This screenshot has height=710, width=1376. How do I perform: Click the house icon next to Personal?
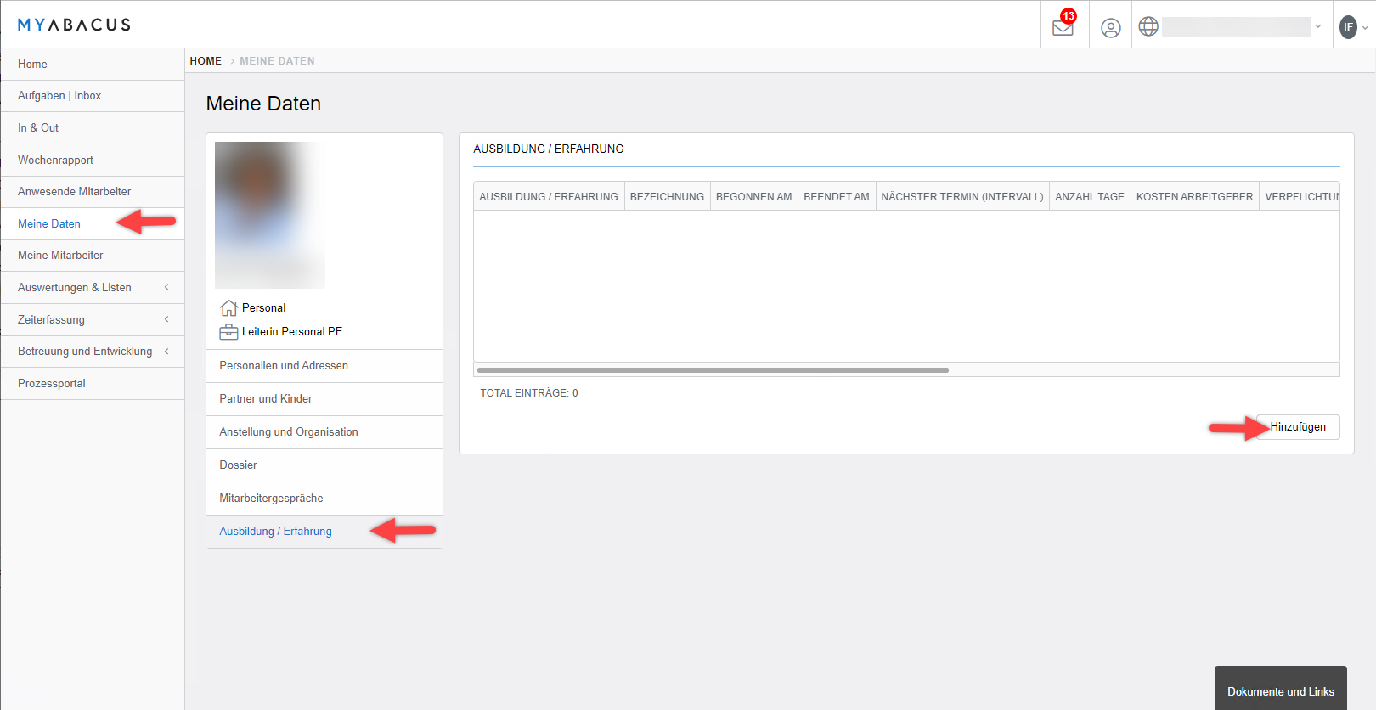pos(228,307)
